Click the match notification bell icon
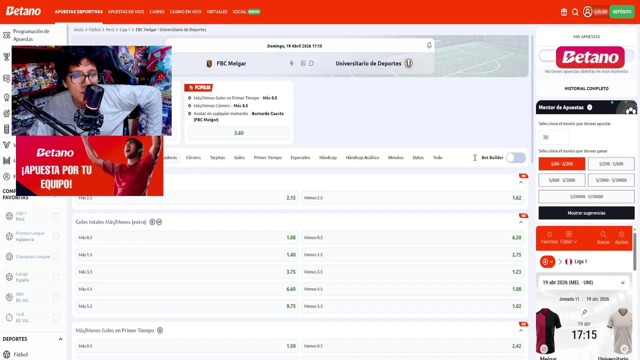The image size is (640, 360). [x=429, y=45]
